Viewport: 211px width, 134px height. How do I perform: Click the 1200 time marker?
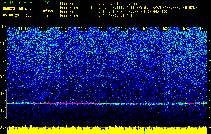[x=203, y=29]
